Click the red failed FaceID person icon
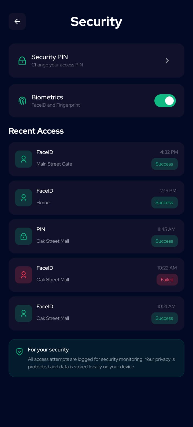193x427 pixels. (24, 275)
